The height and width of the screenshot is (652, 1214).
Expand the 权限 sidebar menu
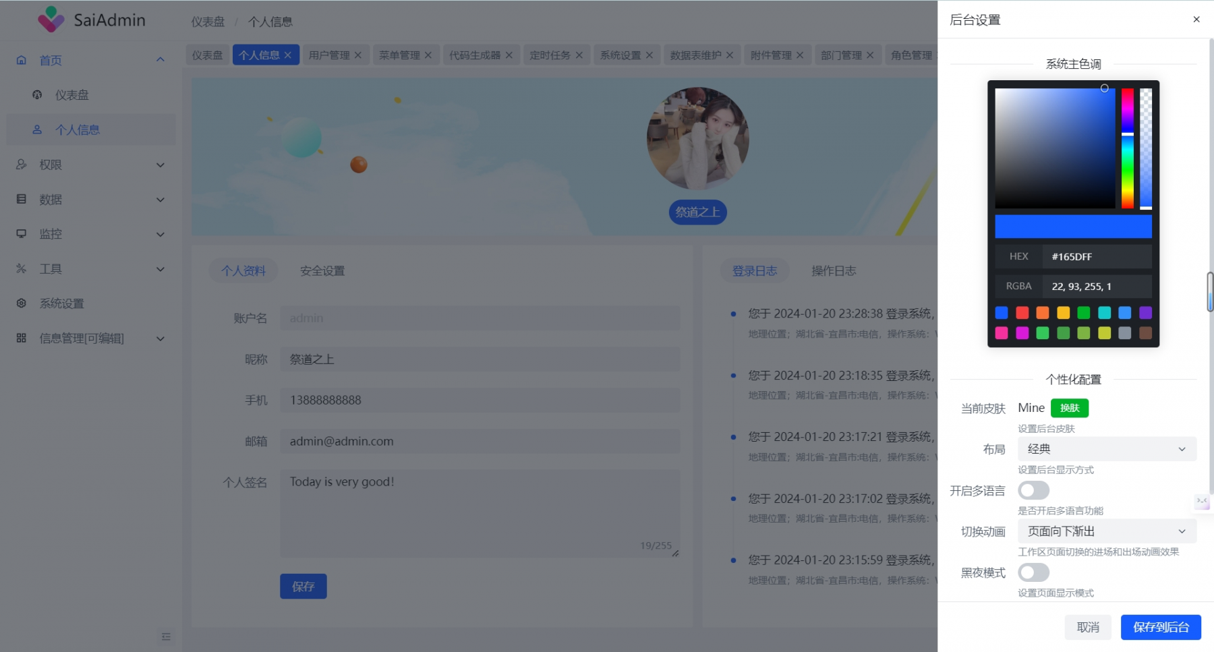pyautogui.click(x=91, y=165)
